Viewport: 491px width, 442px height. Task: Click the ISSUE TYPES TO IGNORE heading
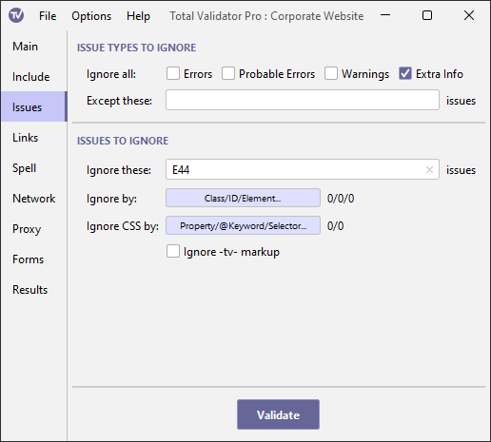[x=136, y=48]
